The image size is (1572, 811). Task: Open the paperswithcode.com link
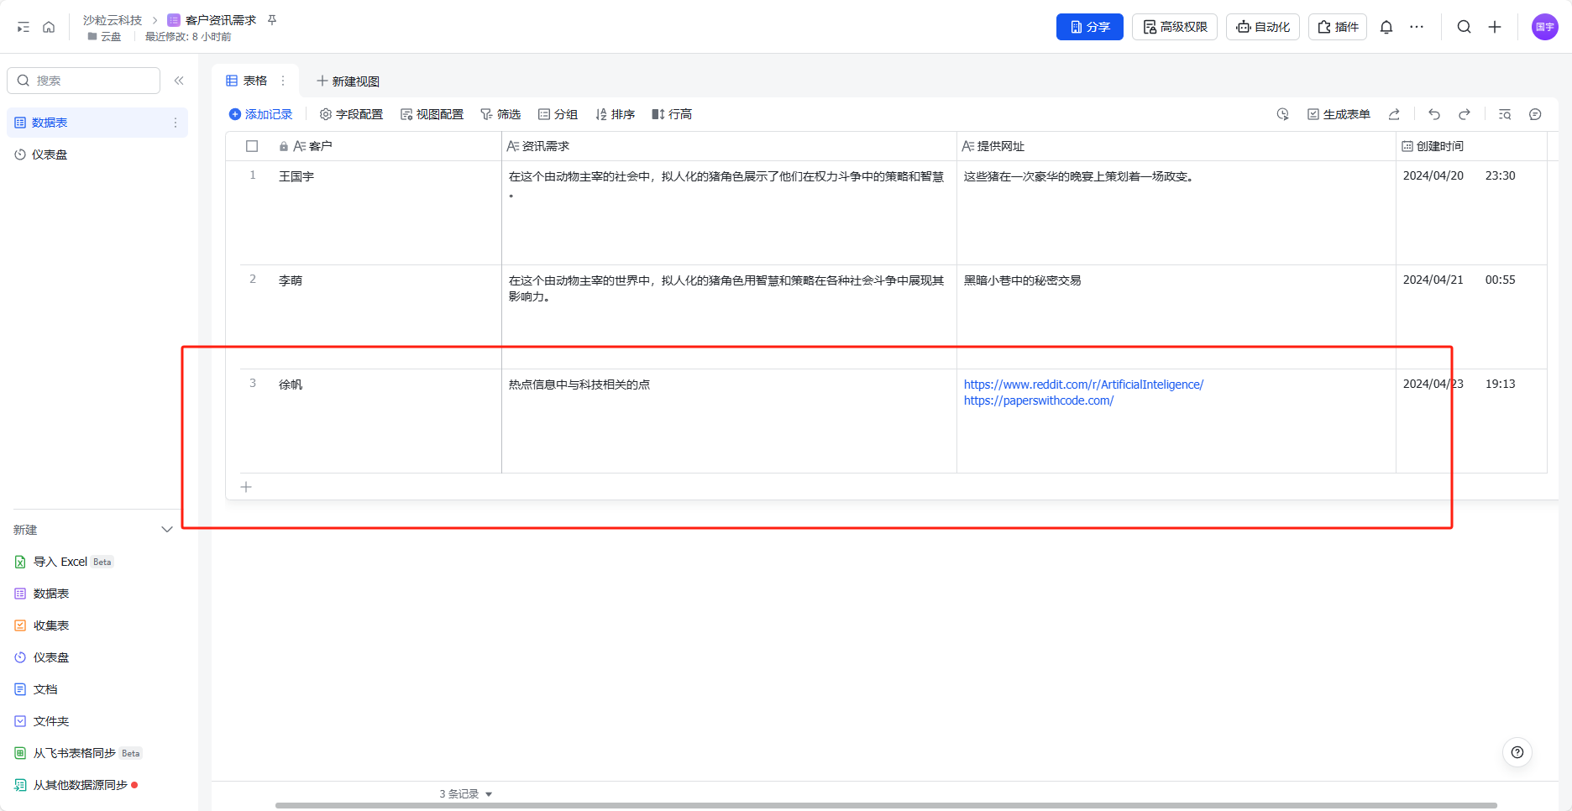[1038, 400]
